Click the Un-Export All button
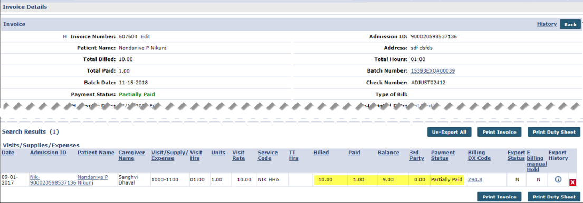Image resolution: width=583 pixels, height=203 pixels. click(450, 132)
